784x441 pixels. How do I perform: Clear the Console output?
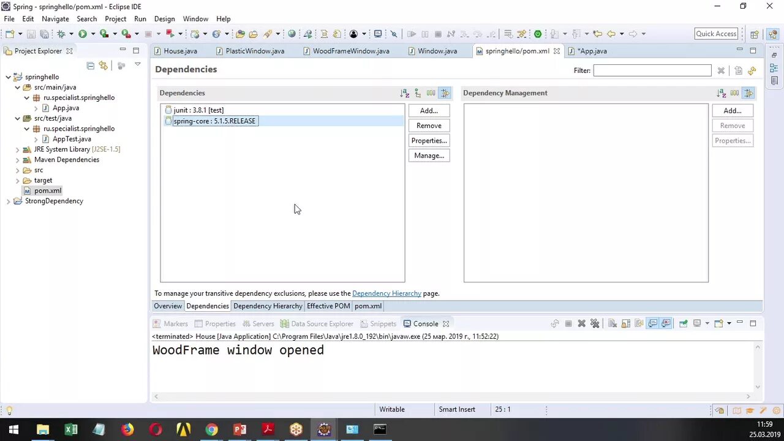pyautogui.click(x=612, y=323)
